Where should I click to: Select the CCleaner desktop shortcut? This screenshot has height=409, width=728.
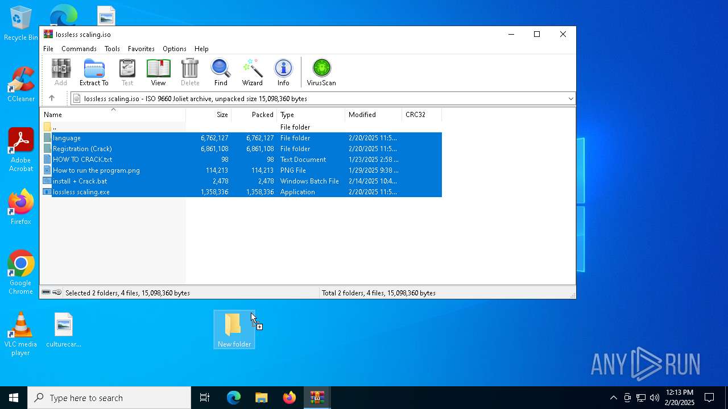tap(21, 84)
